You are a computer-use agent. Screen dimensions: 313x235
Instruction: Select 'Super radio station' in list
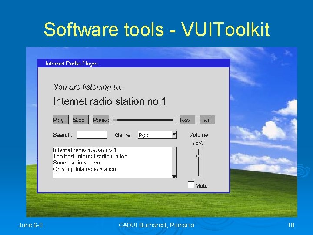point(77,163)
